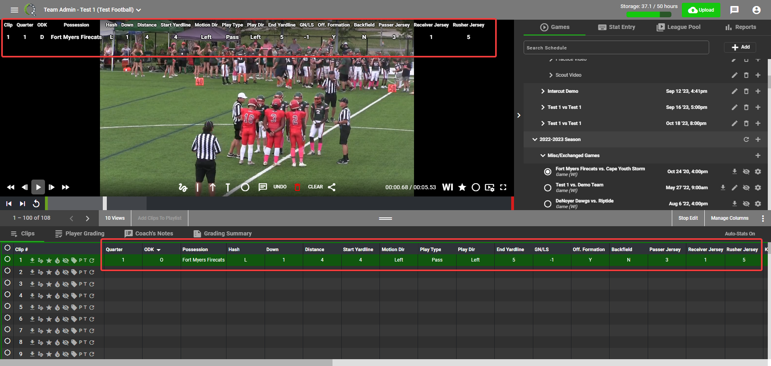Viewport: 771px width, 366px height.
Task: Select the circle drawing tool on video
Action: tap(245, 187)
